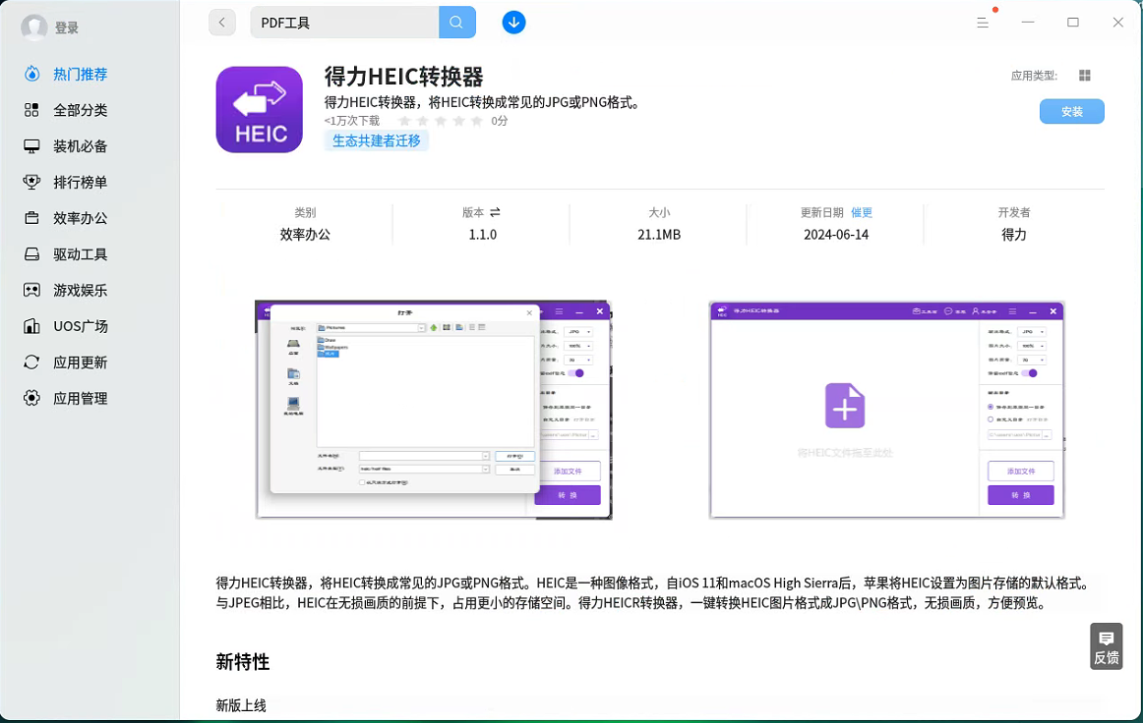
Task: Click the user avatar icon
Action: 33,28
